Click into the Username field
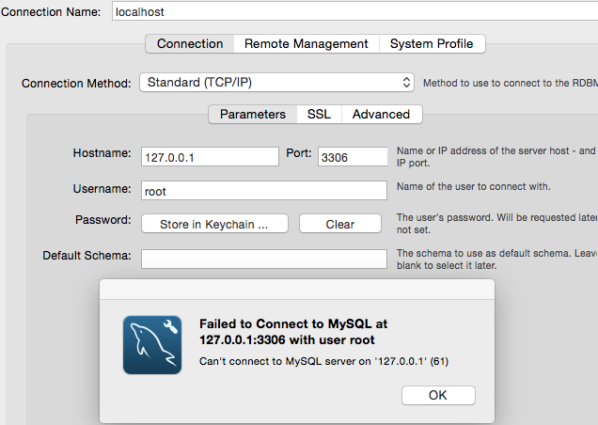 (264, 190)
